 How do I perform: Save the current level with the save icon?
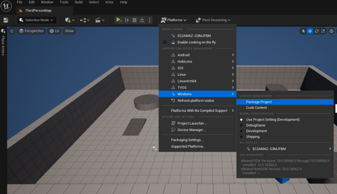tap(6, 20)
